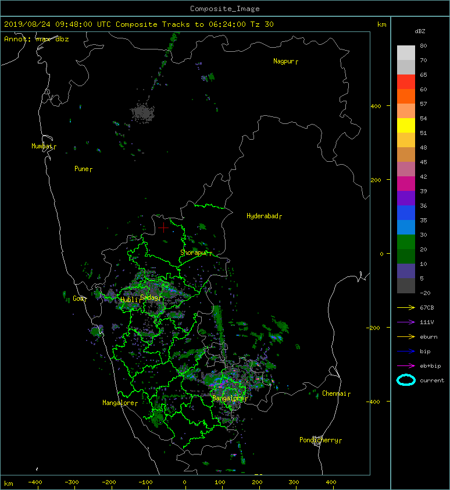Click the 'current' legend label
Viewport: 450px width, 490px height.
point(432,381)
